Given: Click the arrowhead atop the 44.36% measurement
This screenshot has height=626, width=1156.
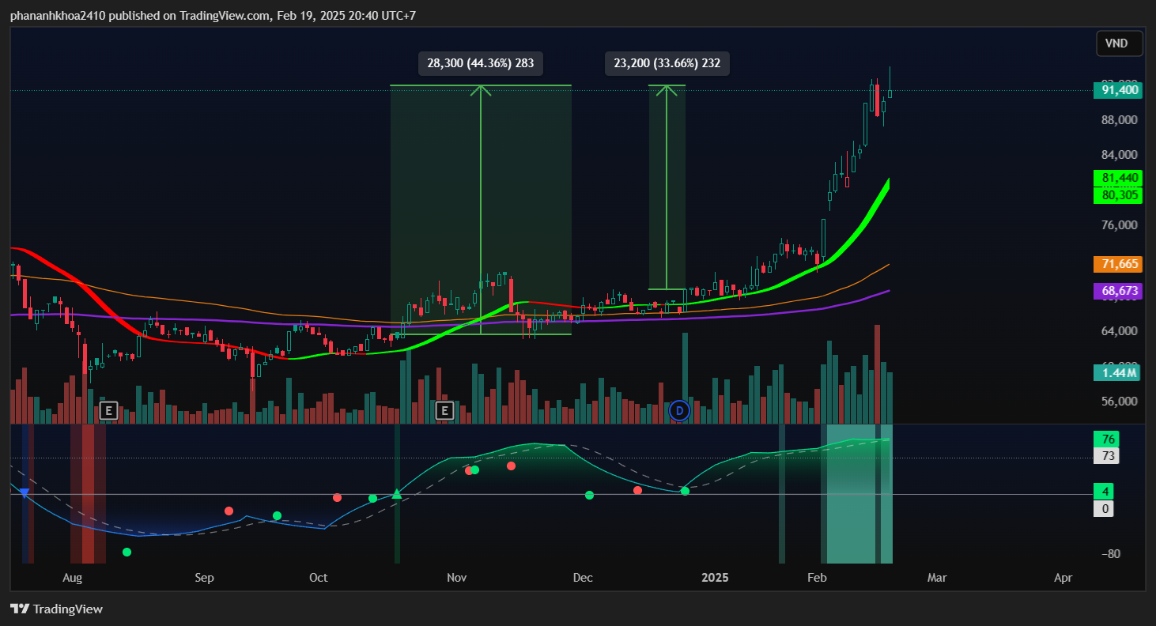Looking at the screenshot, I should click(x=481, y=89).
